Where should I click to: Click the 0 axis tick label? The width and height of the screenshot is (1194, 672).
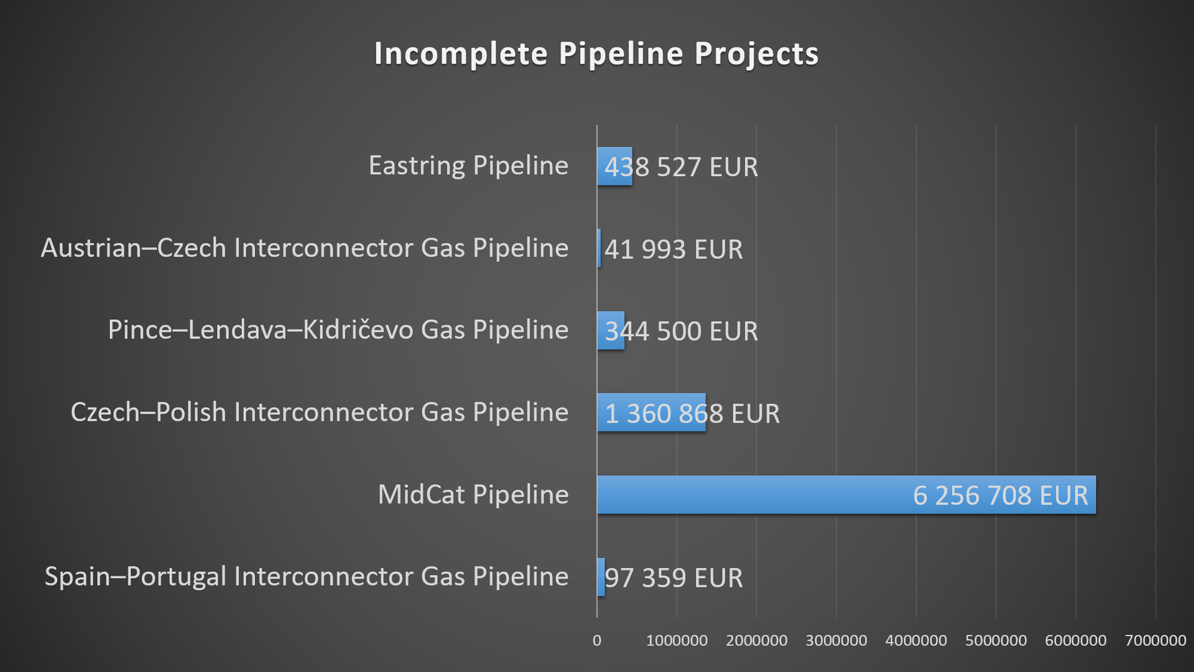(597, 640)
